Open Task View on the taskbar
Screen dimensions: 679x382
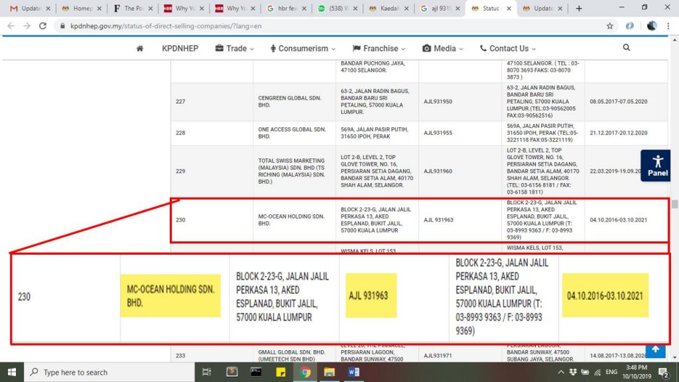tap(207, 372)
